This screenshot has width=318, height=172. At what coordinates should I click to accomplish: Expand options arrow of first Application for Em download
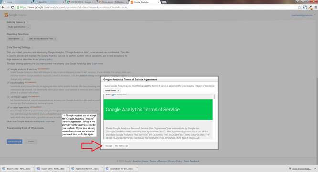click(x=102, y=168)
